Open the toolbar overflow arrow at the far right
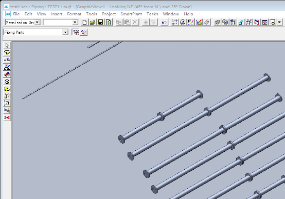This screenshot has width=285, height=199. click(279, 22)
